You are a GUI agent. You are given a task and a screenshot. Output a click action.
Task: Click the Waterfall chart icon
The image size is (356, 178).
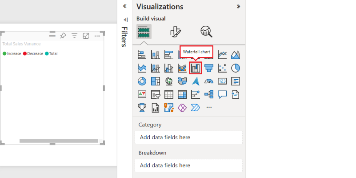pyautogui.click(x=196, y=68)
